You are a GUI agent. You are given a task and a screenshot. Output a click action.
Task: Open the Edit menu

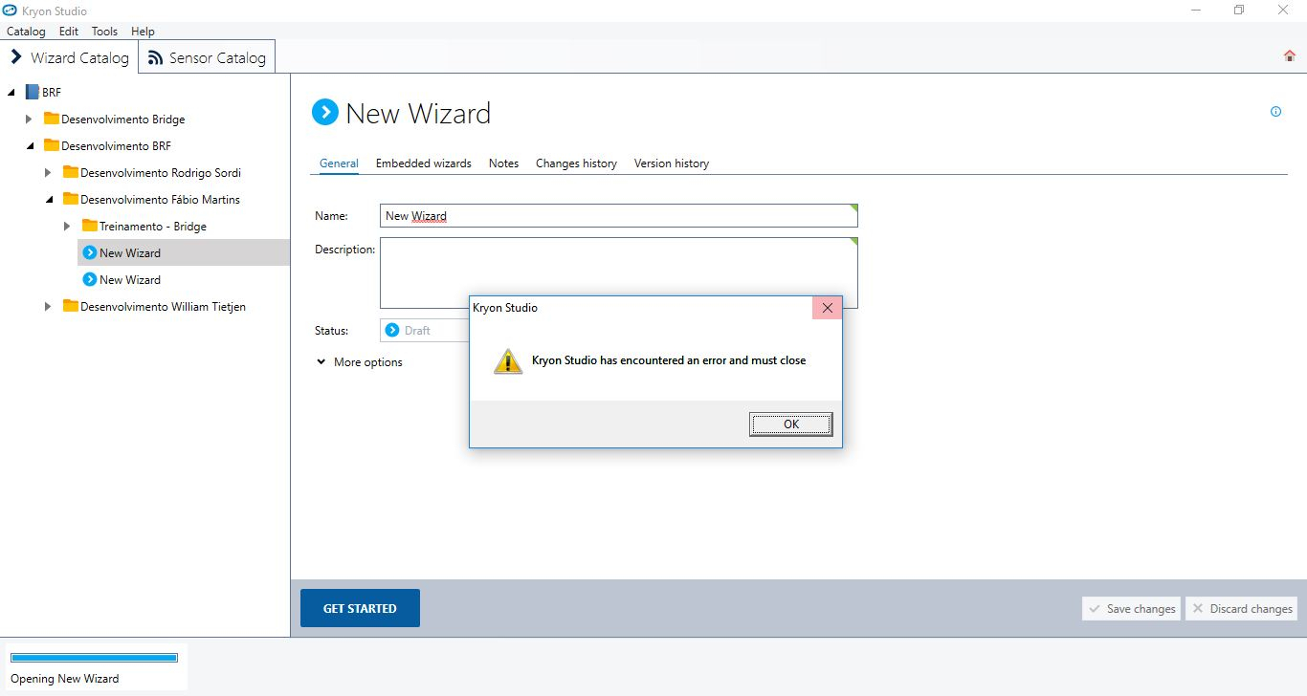point(69,32)
